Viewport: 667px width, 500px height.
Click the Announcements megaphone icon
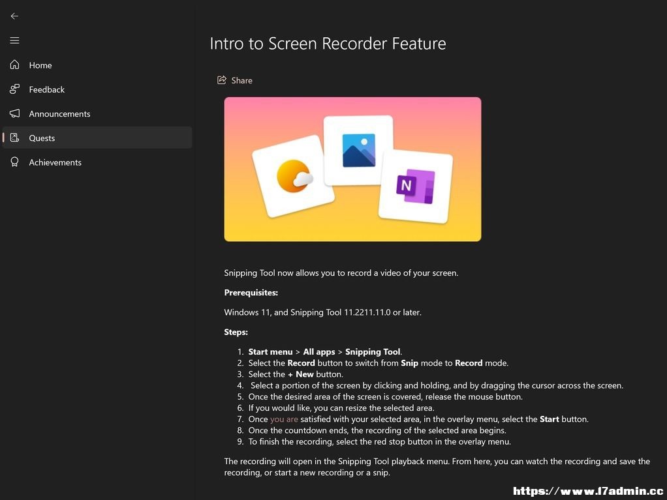14,113
